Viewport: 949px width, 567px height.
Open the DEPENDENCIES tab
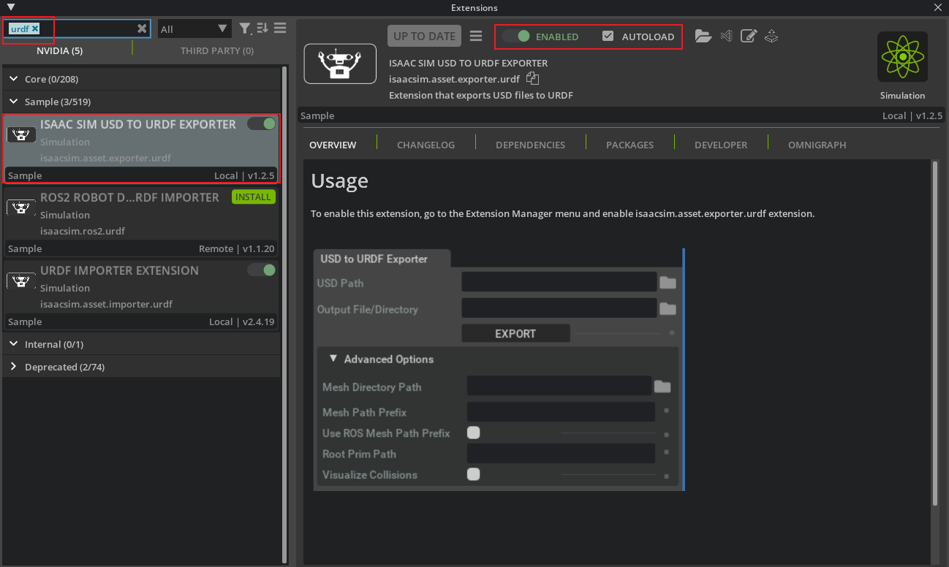[530, 145]
